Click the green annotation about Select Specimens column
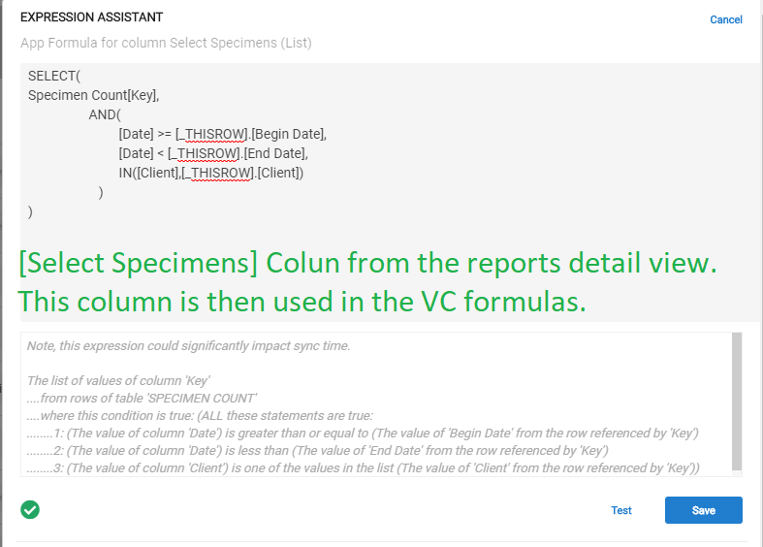 (367, 282)
